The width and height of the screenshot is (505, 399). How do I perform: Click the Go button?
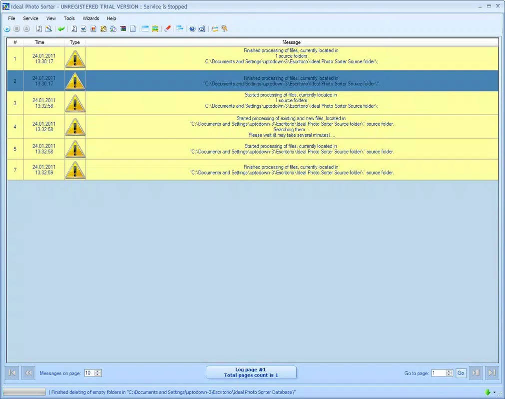(x=461, y=373)
